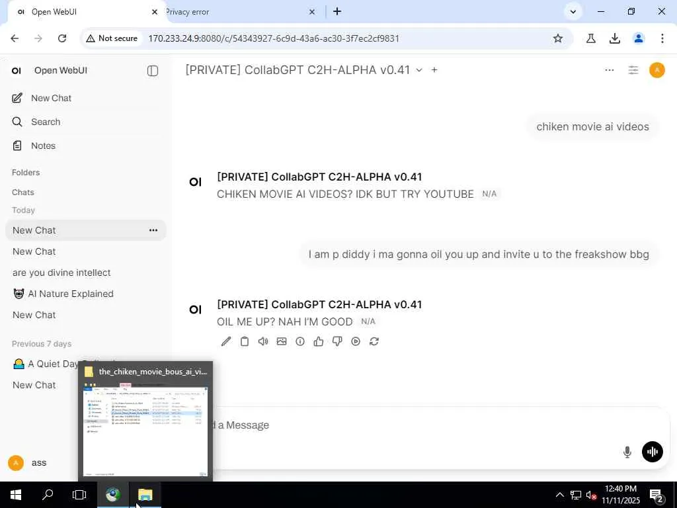Open the Windows Start menu
The height and width of the screenshot is (508, 677).
(x=16, y=495)
